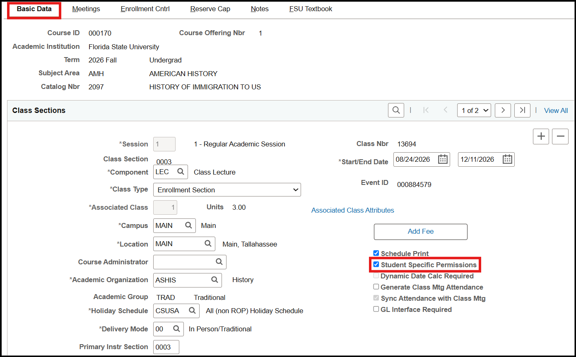Viewport: 576px width, 357px height.
Task: Click the Session field
Action: click(164, 144)
